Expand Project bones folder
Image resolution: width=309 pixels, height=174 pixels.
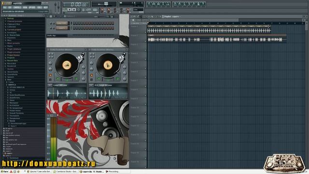pos(13,55)
